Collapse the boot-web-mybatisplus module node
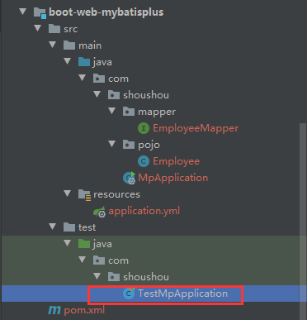Screen dimensions: 307x320 tap(23, 12)
